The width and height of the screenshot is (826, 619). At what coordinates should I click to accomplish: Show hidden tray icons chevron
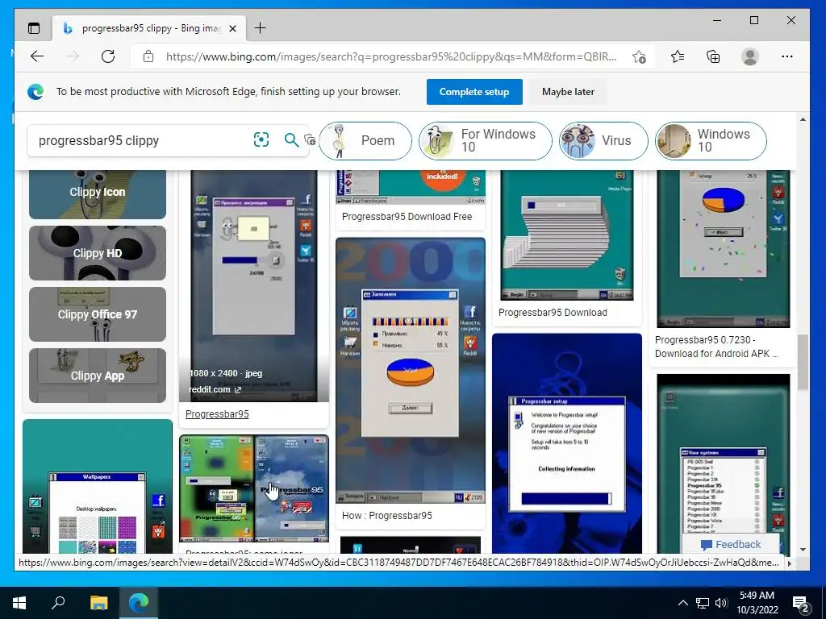point(682,603)
